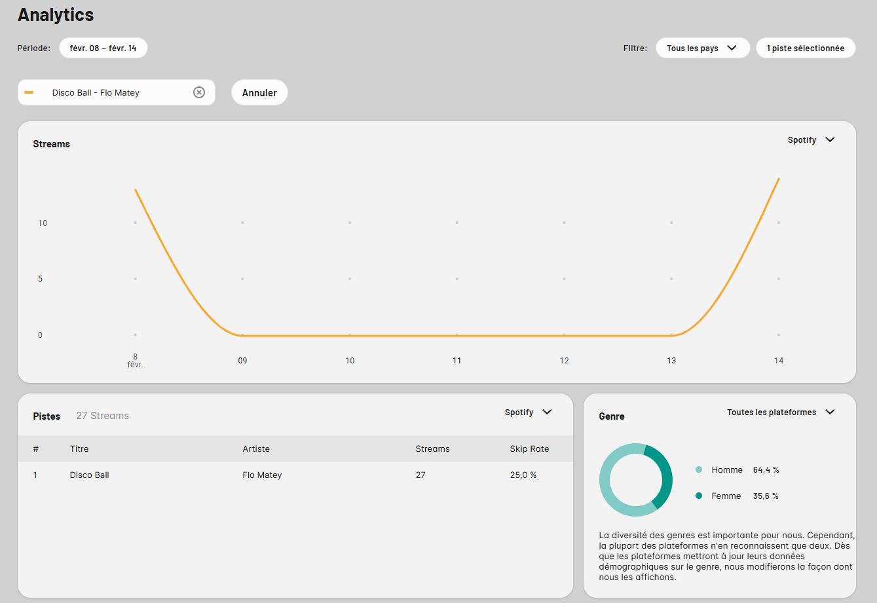Expand the Tous les pays filter
The height and width of the screenshot is (603, 877).
(x=702, y=48)
